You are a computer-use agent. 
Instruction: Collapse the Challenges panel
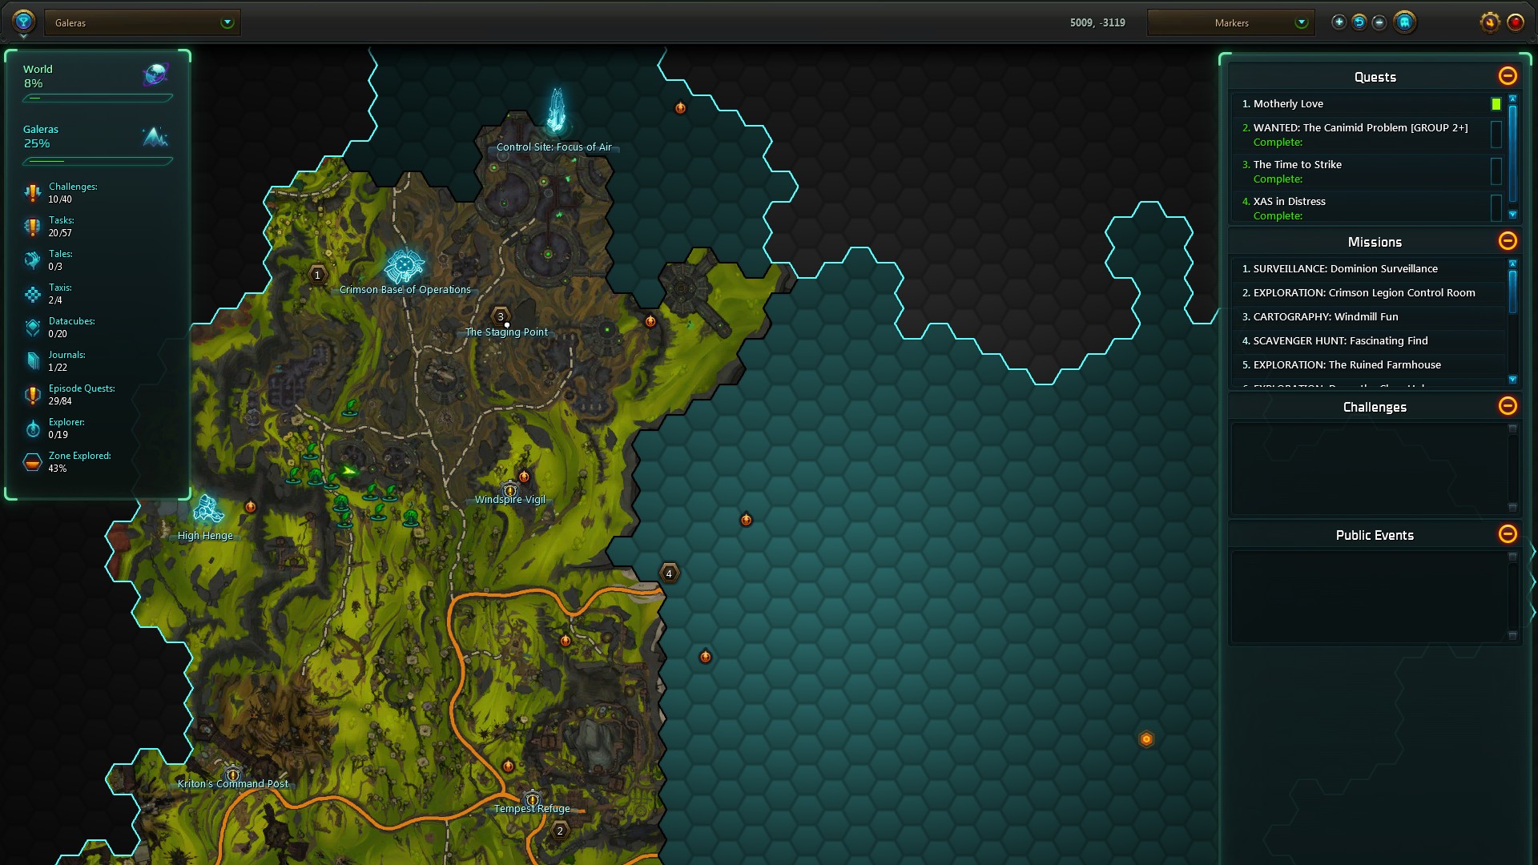1508,406
